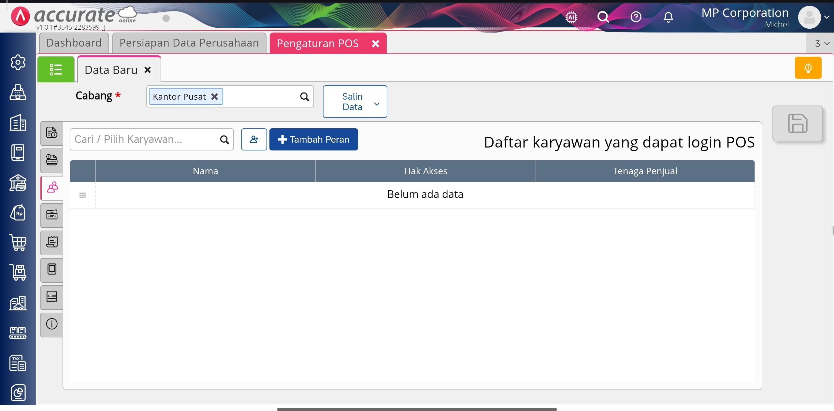Remove the Kantor Pusat branch tag
This screenshot has height=411, width=834.
(214, 97)
